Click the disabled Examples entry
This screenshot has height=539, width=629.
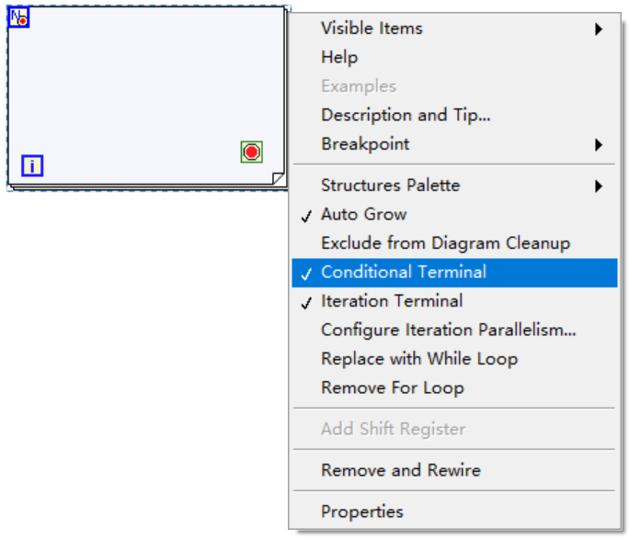(454, 86)
